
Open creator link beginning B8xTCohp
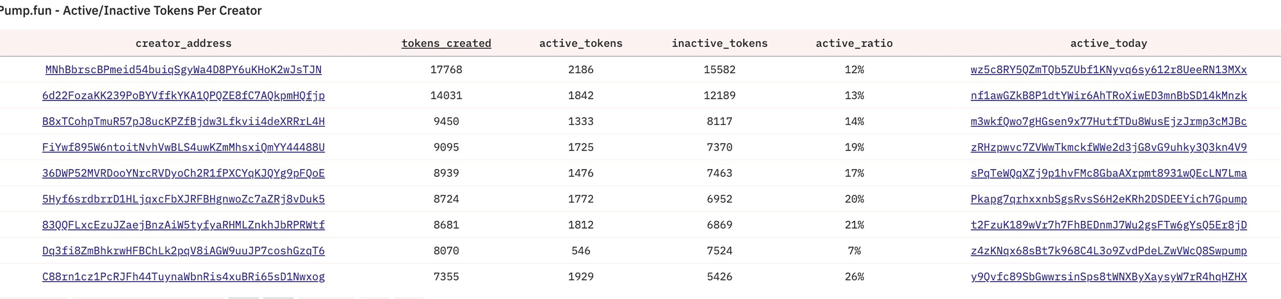183,122
